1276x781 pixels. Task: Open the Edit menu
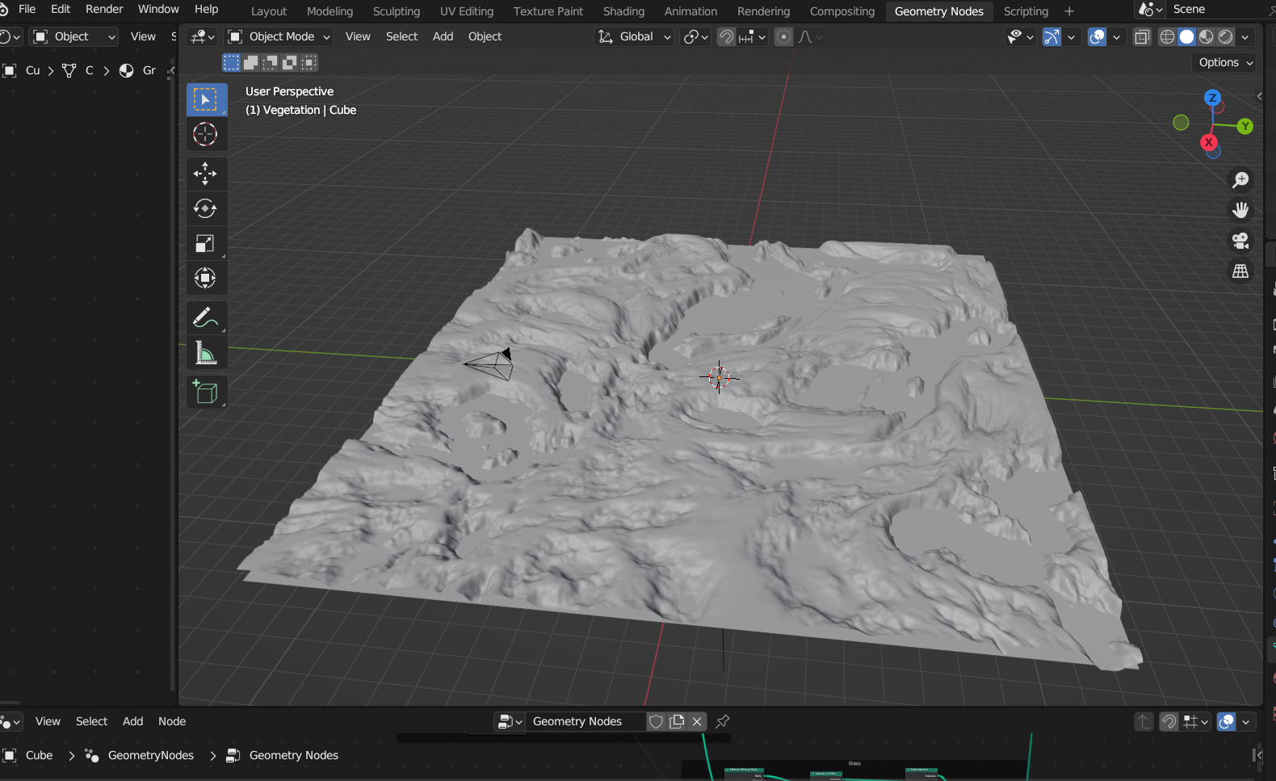click(61, 9)
